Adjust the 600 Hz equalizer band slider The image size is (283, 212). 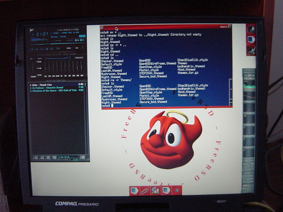[x=58, y=68]
